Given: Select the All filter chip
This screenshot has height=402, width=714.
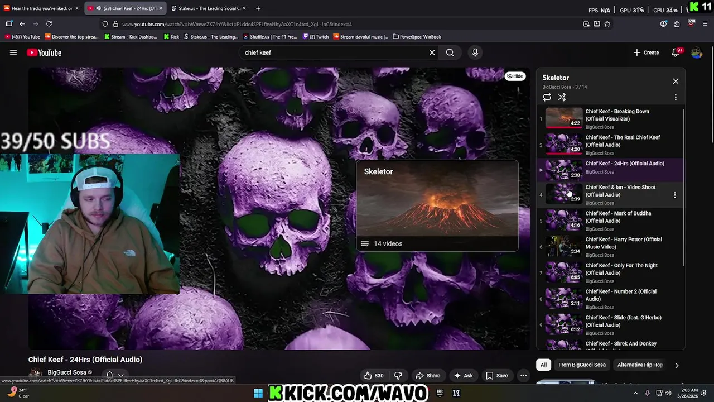Looking at the screenshot, I should point(543,365).
